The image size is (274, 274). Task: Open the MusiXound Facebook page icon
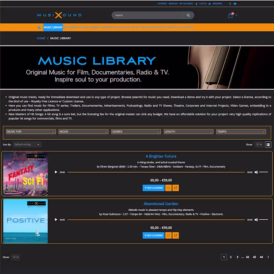229,4
